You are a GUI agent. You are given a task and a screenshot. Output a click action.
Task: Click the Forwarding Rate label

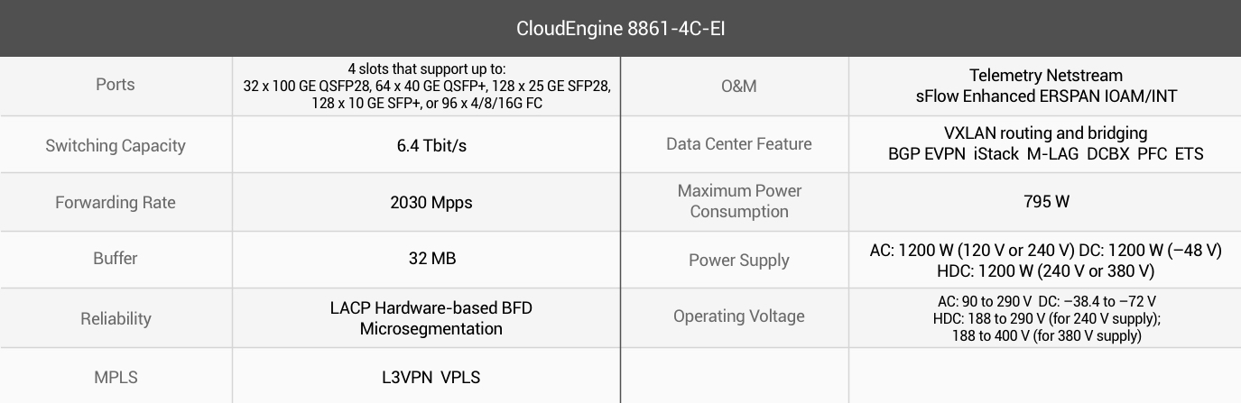click(116, 202)
